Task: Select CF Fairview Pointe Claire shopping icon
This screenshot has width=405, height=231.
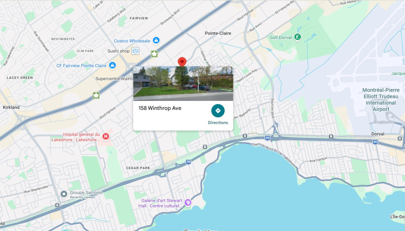Action: [x=112, y=65]
